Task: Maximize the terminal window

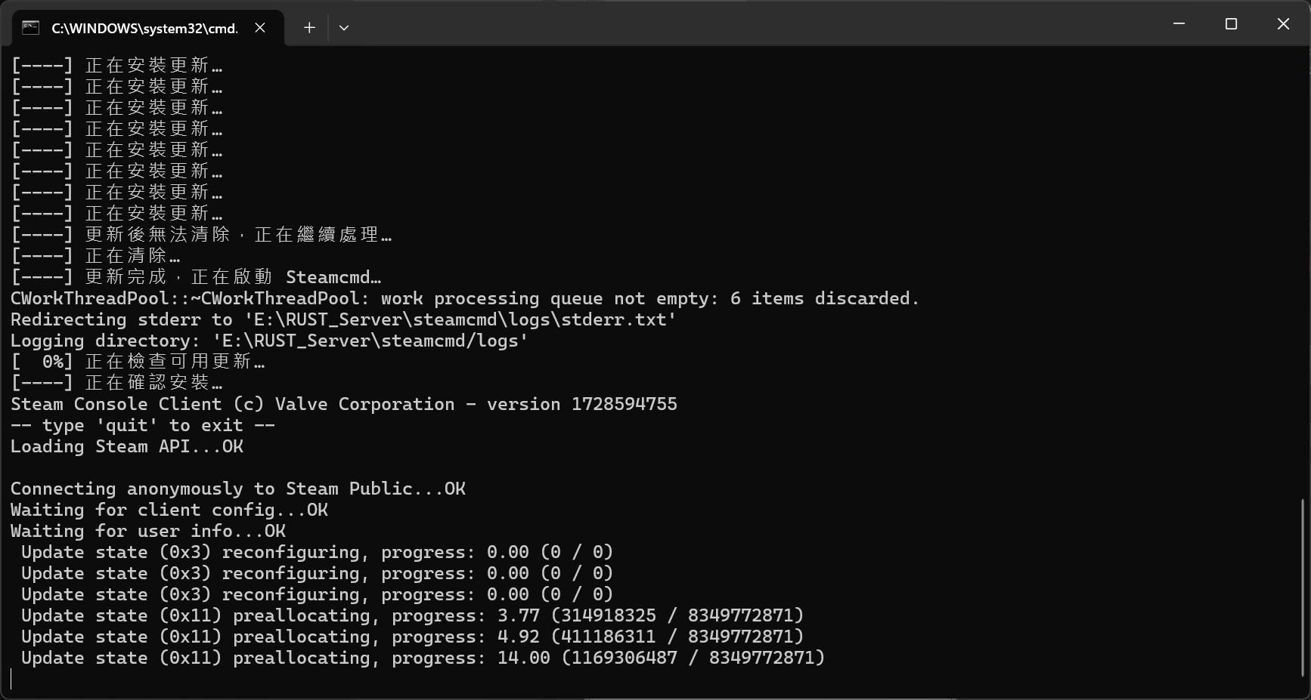Action: pos(1231,23)
